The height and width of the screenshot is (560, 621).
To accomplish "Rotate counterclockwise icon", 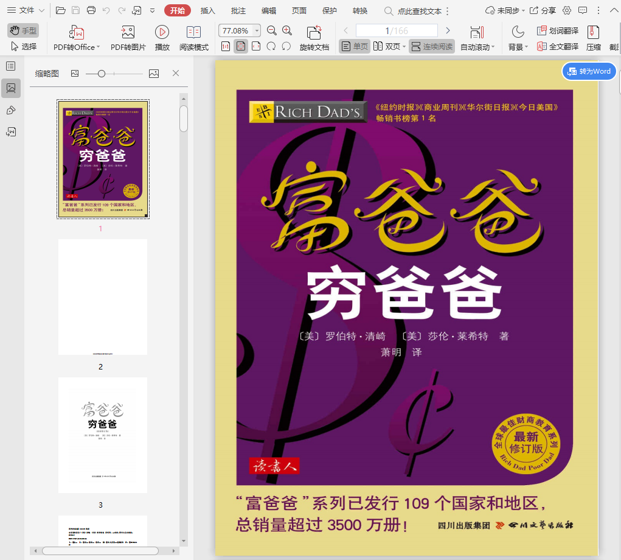I will pos(271,46).
